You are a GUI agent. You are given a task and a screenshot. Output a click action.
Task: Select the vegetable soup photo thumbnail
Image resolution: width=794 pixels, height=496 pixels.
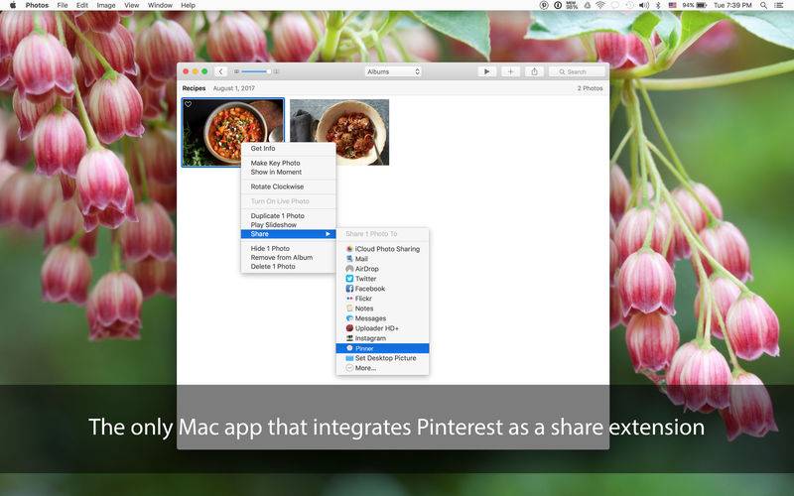coord(233,132)
